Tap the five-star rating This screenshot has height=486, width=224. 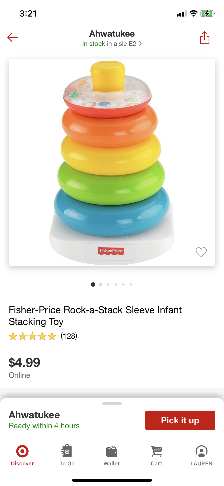click(x=32, y=336)
